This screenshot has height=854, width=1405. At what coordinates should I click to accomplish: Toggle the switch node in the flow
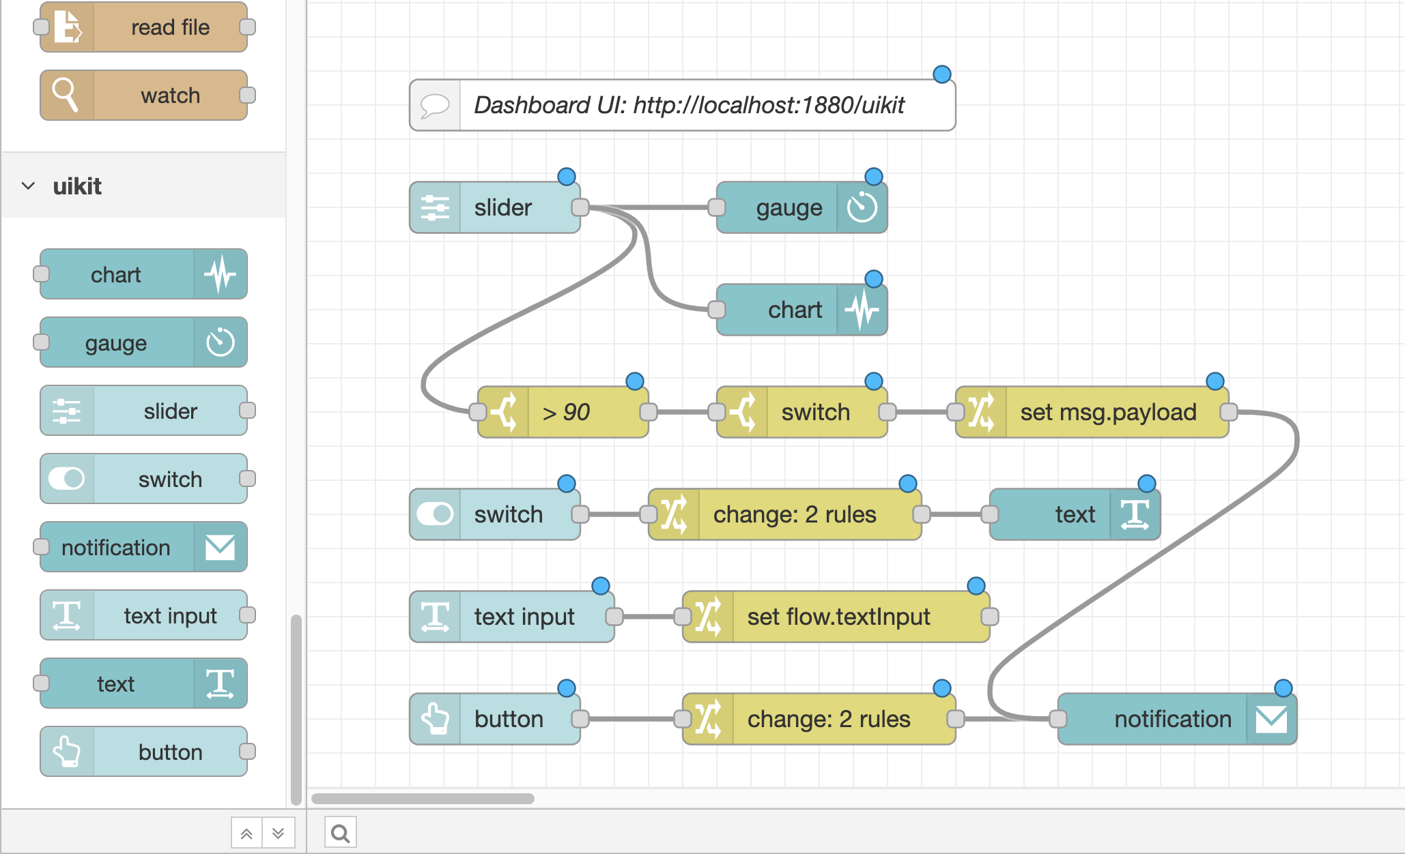(436, 514)
